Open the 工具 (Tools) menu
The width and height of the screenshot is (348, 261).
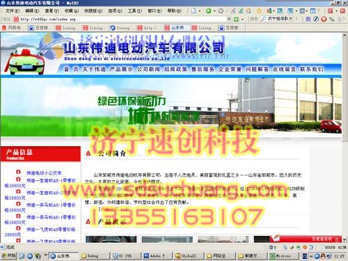135,10
